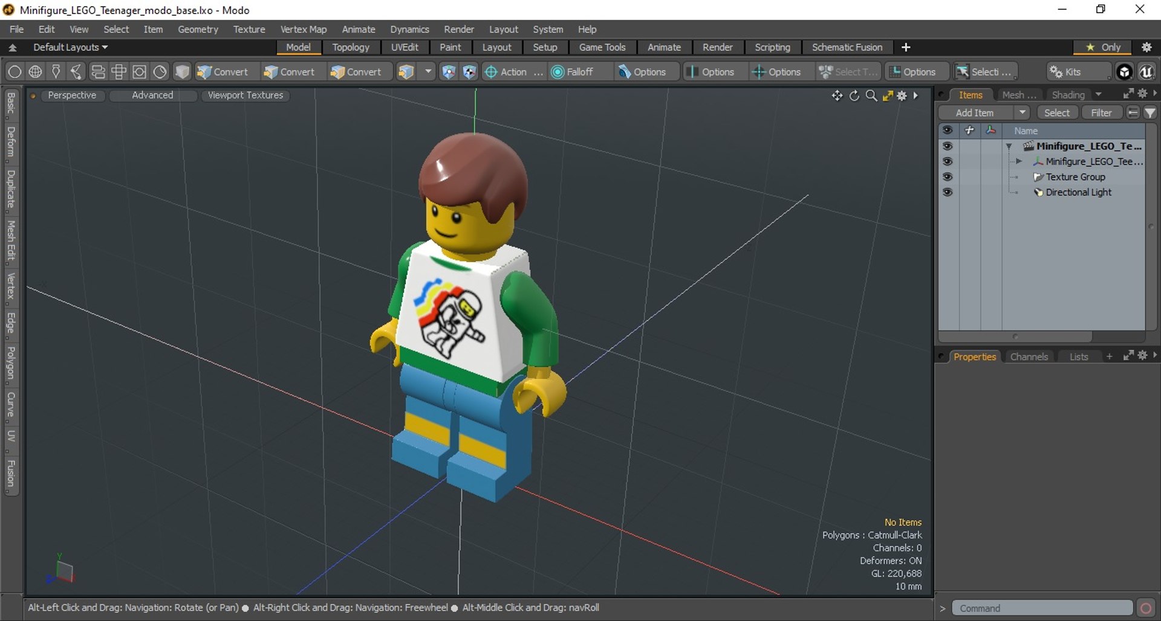Screen dimensions: 1161x621
Task: Click the viewport pan (move) icon
Action: (837, 95)
